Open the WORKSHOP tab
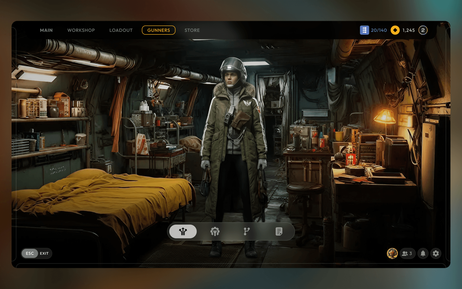Screen dimensions: 462x289 pos(81,30)
